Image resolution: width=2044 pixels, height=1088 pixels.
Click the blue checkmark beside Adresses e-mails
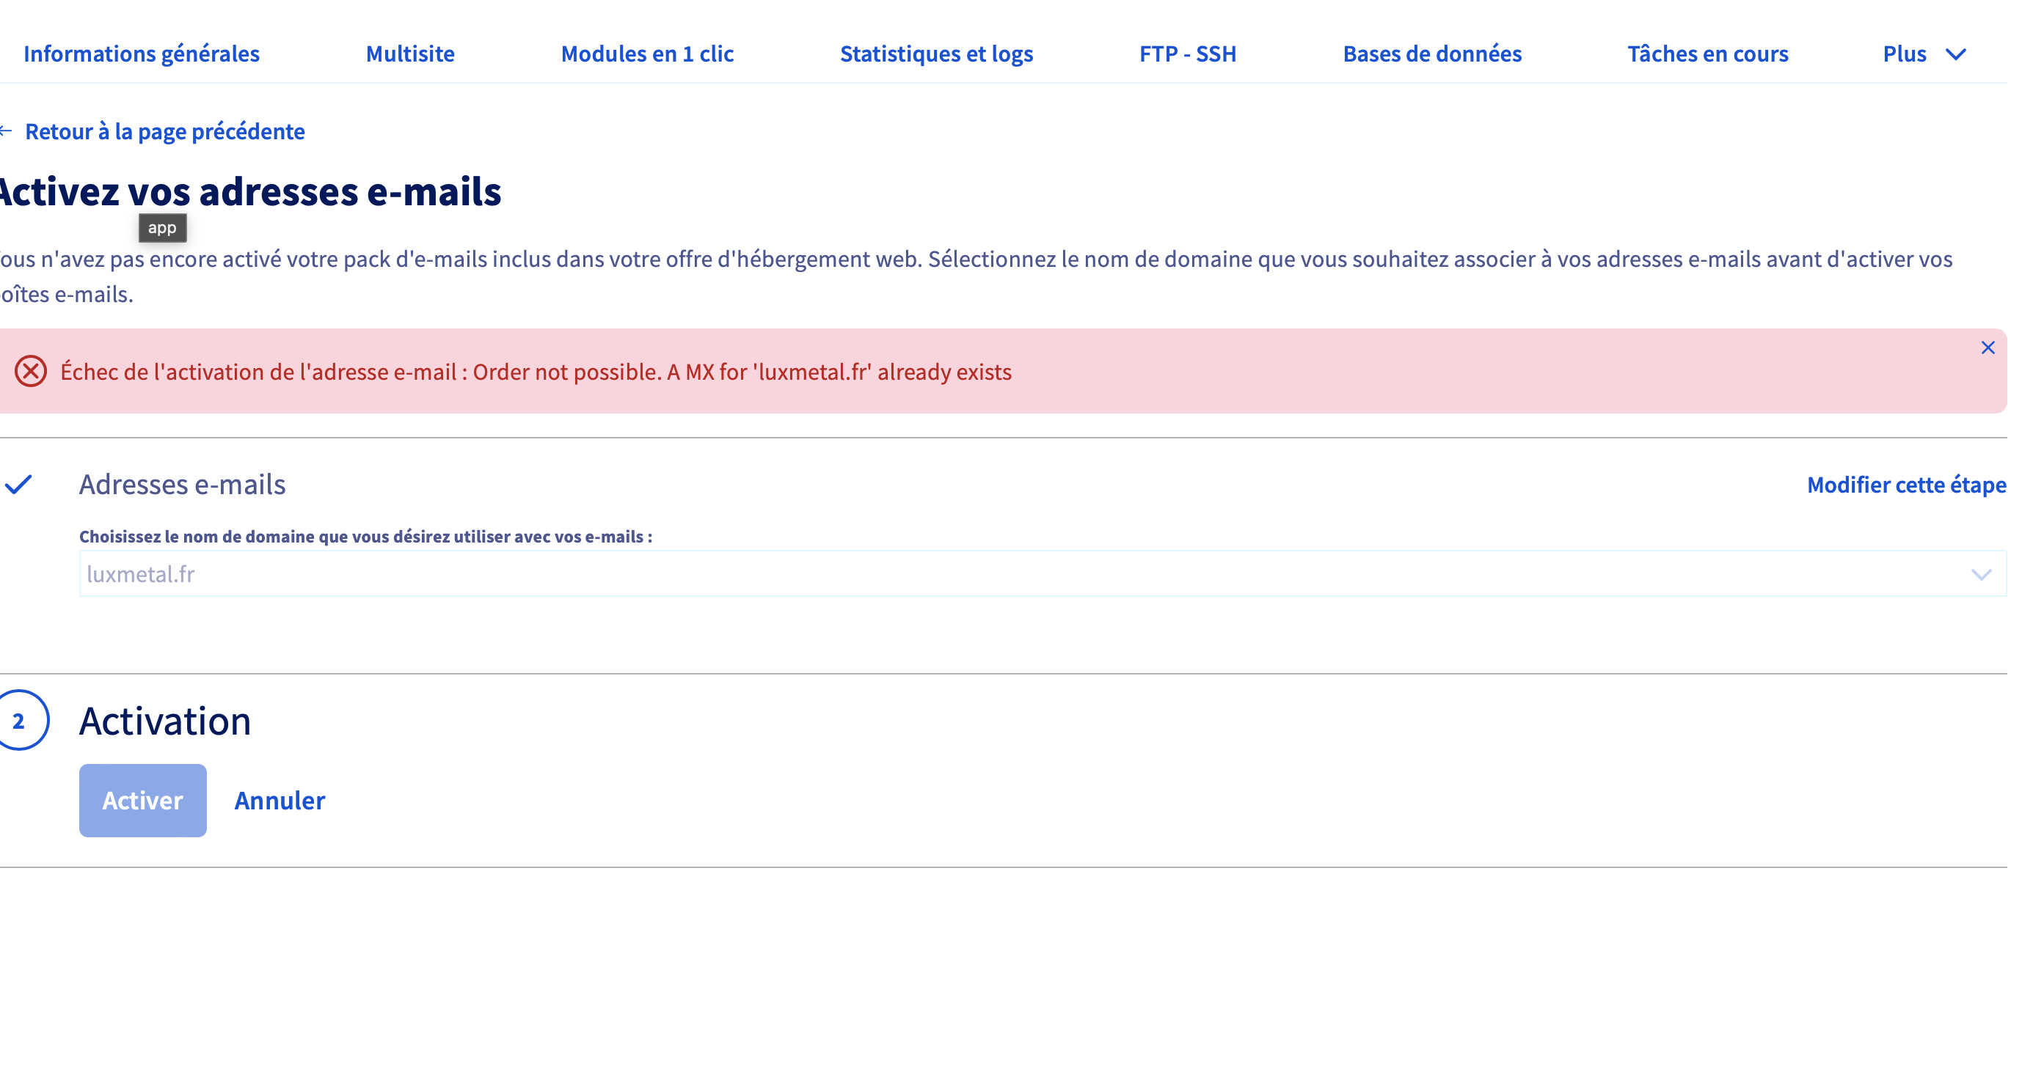(x=18, y=484)
